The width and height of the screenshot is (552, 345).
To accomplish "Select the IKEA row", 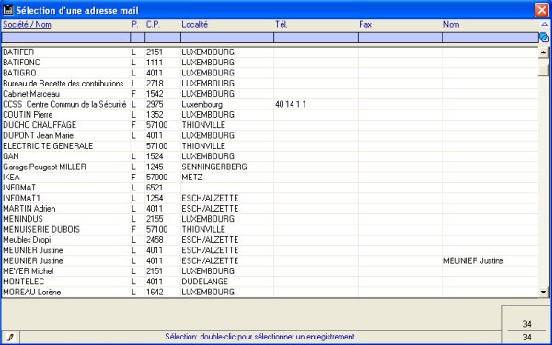I will click(270, 178).
